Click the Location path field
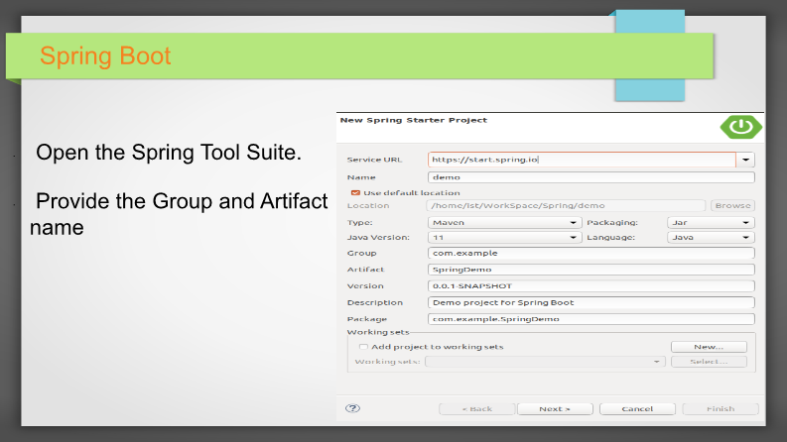The image size is (787, 442). [x=566, y=205]
